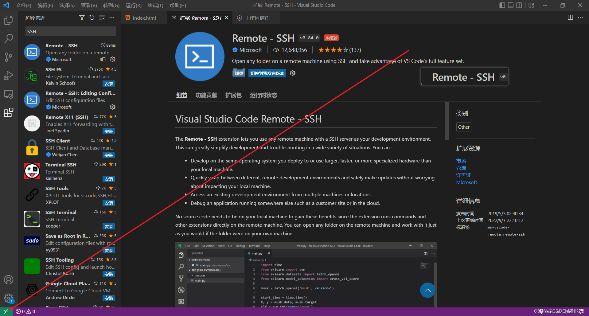589x316 pixels.
Task: Open 许可证 license link
Action: tap(463, 175)
